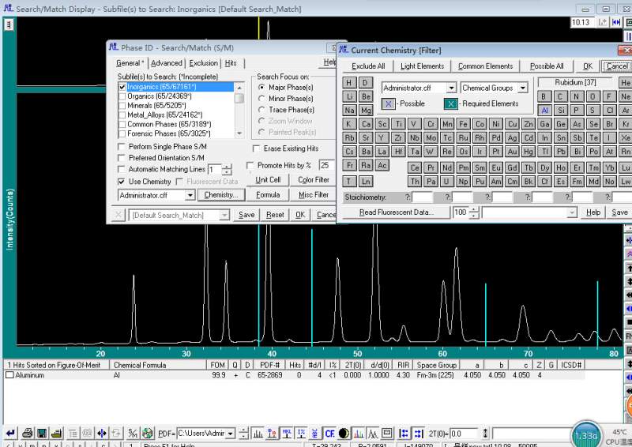
Task: Click the CF icon in bottom toolbar
Action: click(x=329, y=434)
